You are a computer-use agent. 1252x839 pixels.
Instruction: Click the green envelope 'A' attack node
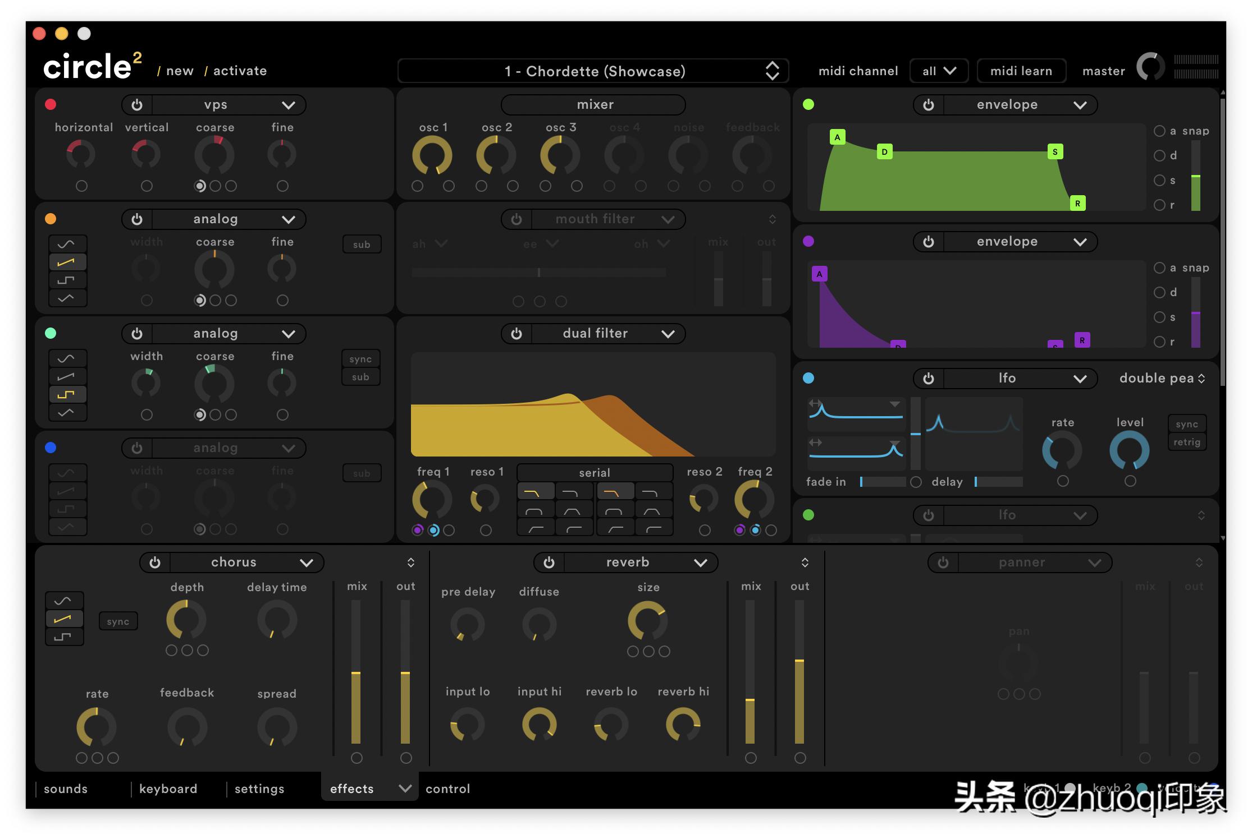click(x=837, y=137)
